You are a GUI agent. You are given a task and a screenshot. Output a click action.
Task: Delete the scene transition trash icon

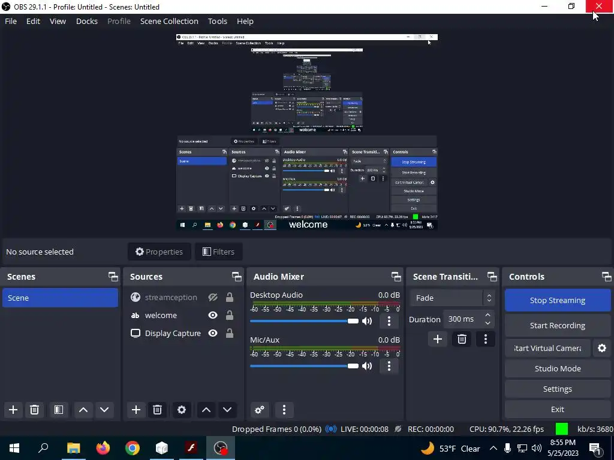[462, 339]
